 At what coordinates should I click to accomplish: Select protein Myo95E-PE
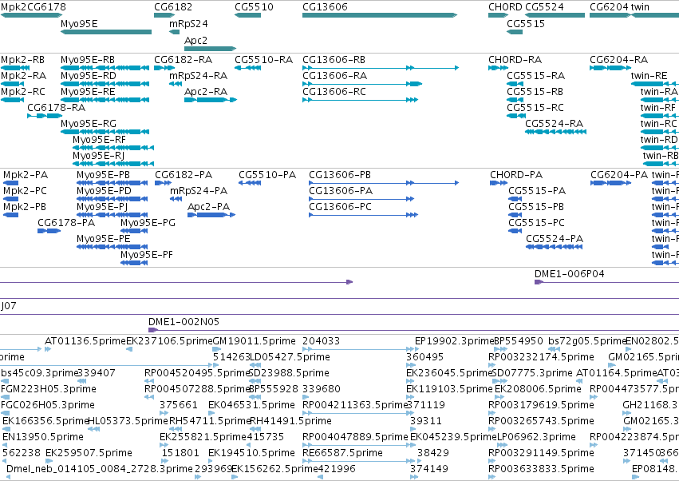click(x=113, y=247)
